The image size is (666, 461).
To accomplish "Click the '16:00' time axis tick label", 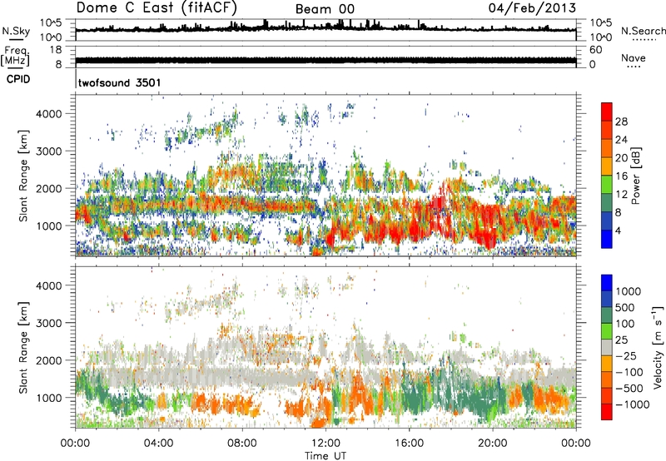I will [409, 444].
